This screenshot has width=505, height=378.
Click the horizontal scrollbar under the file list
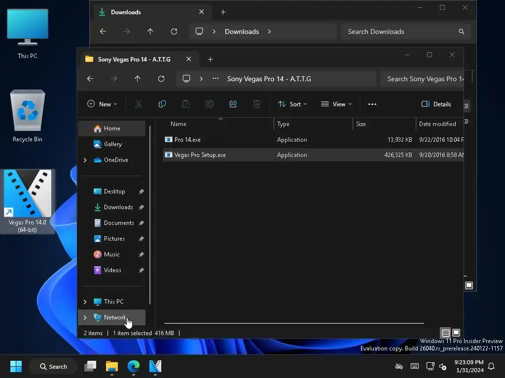click(294, 323)
